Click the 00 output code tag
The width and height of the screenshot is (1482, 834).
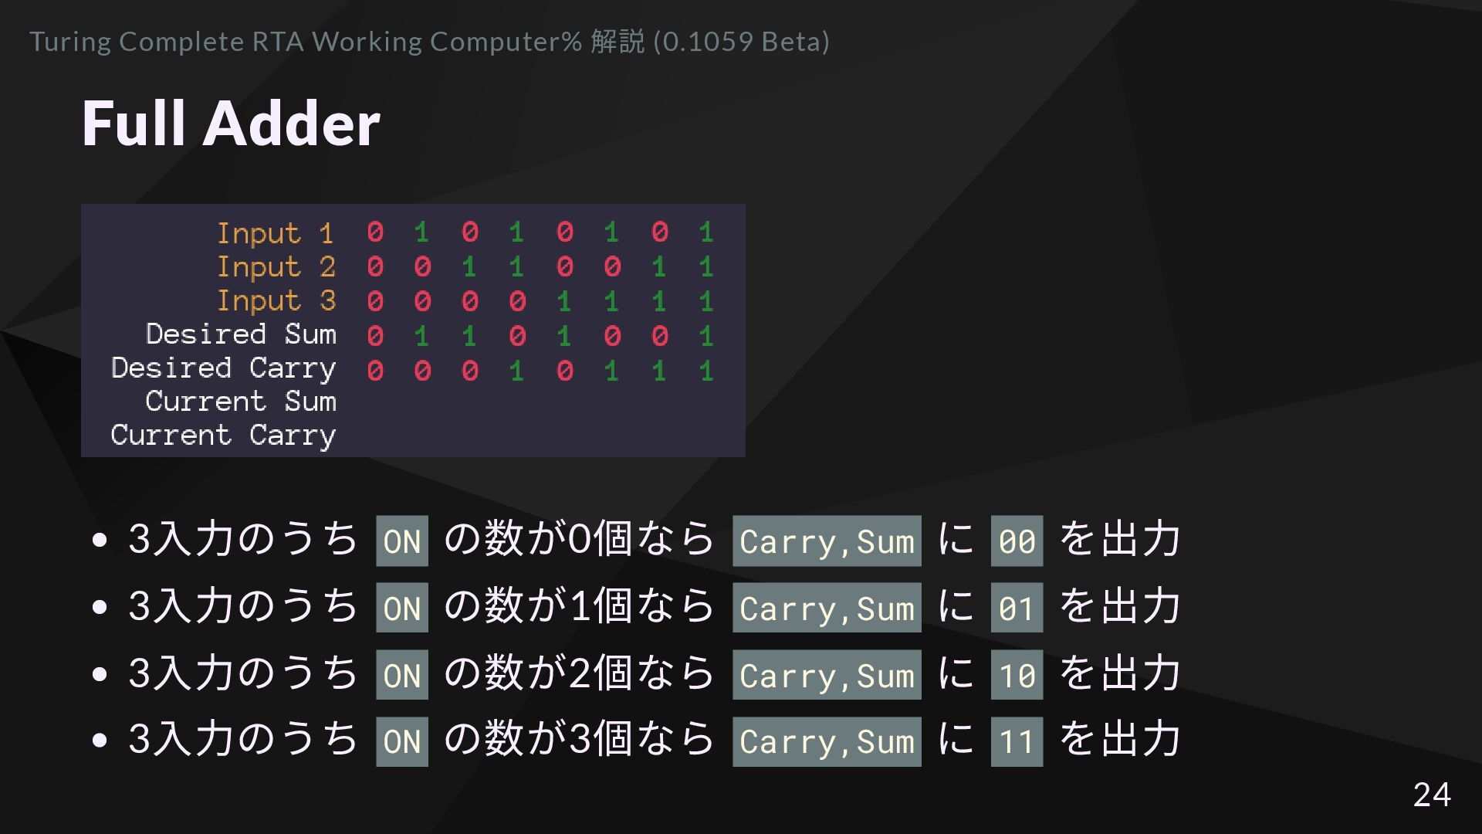[1017, 541]
